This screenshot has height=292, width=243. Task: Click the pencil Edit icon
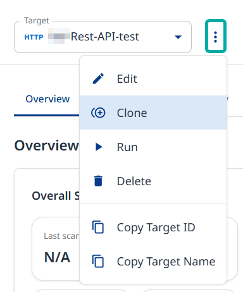click(x=98, y=79)
